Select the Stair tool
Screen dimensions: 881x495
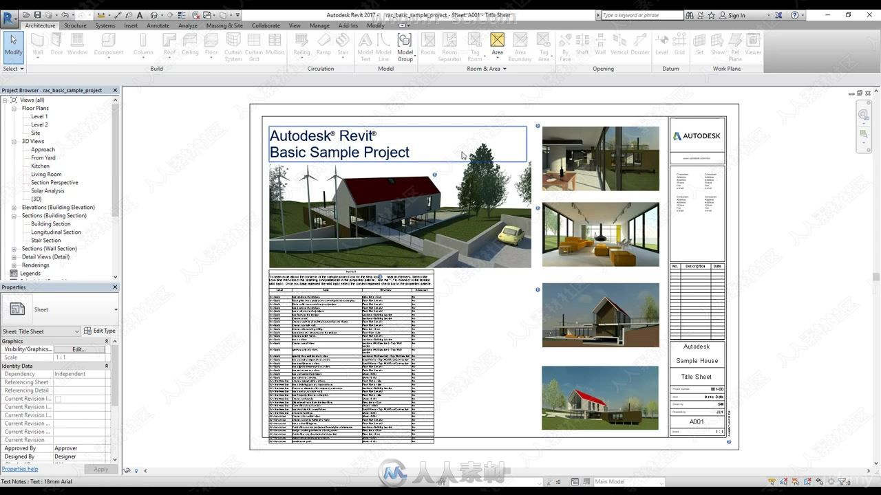coord(343,45)
